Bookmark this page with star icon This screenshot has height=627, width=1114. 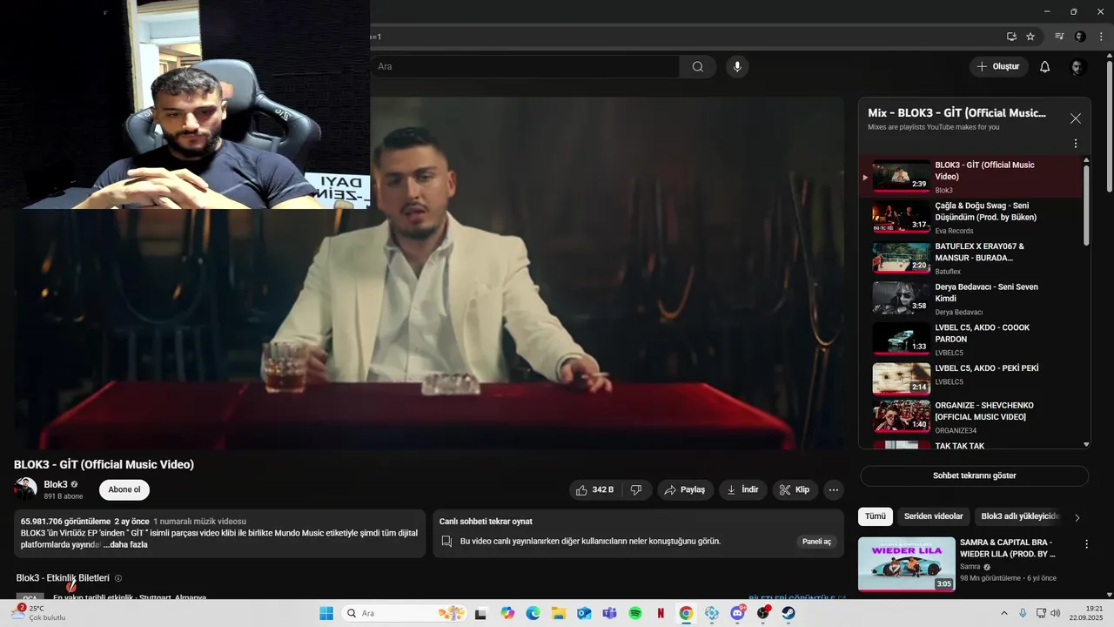1030,37
